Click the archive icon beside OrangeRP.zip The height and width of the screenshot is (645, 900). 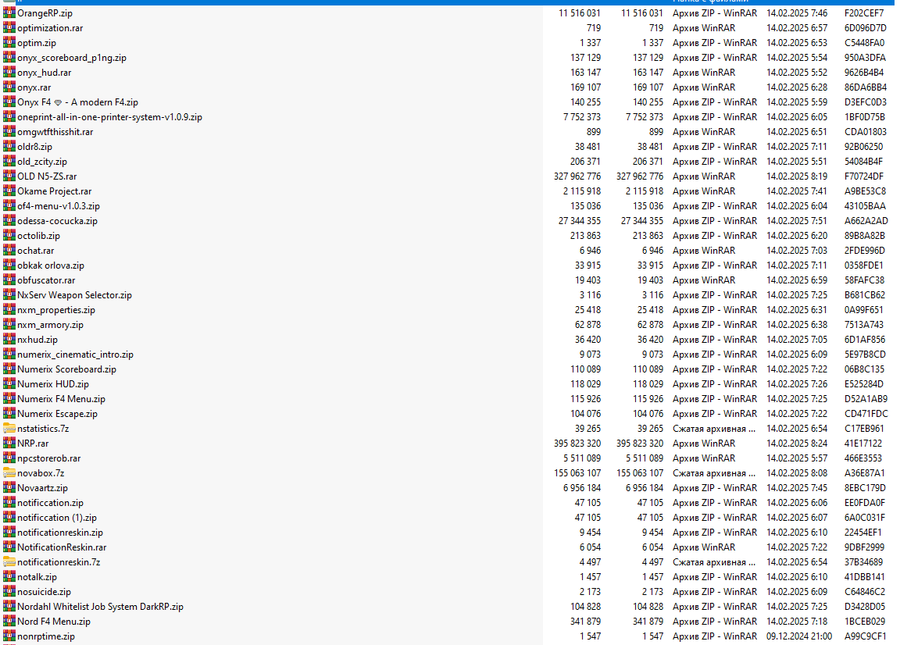tap(9, 12)
